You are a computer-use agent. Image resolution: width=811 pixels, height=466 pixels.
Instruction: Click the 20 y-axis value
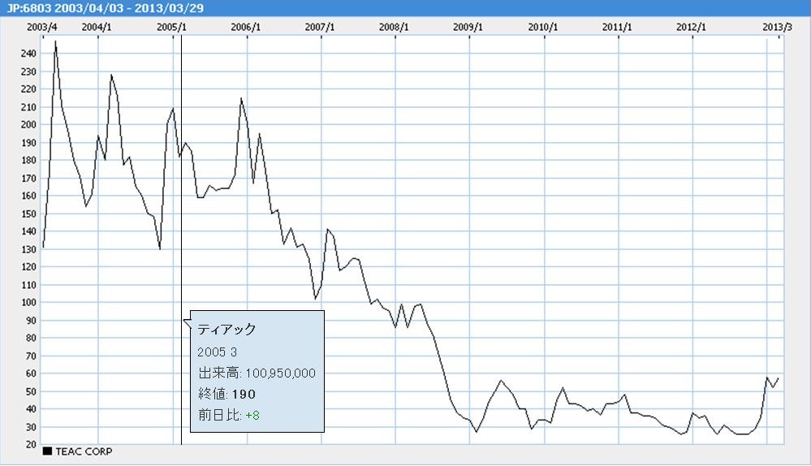click(x=31, y=444)
